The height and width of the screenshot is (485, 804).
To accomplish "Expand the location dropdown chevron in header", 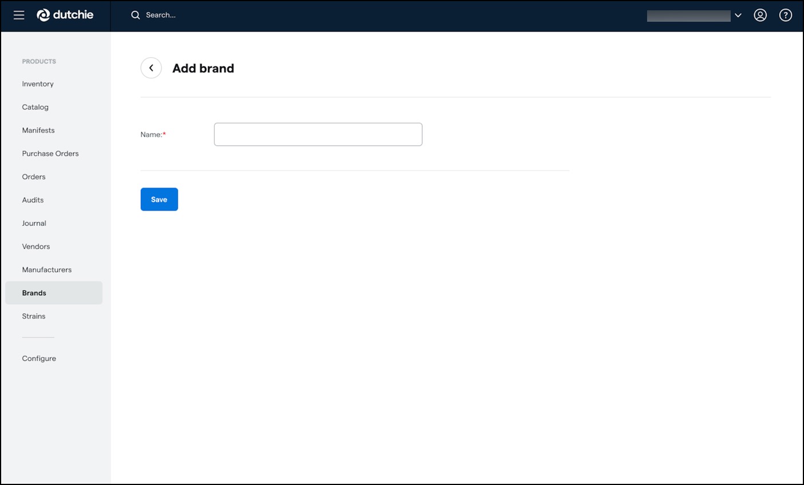I will 738,15.
